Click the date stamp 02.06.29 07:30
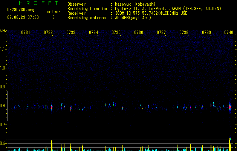The image size is (237, 151). point(23,17)
